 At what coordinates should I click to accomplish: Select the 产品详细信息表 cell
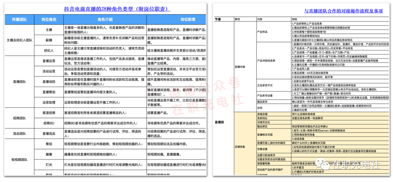pos(266,61)
